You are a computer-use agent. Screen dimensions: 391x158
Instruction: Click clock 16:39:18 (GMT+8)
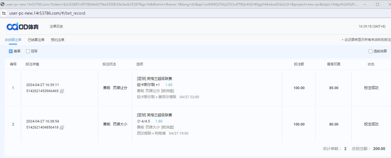click(372, 26)
